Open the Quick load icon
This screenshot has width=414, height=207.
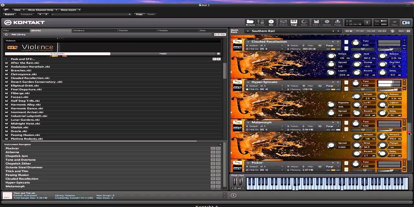[x=304, y=22]
